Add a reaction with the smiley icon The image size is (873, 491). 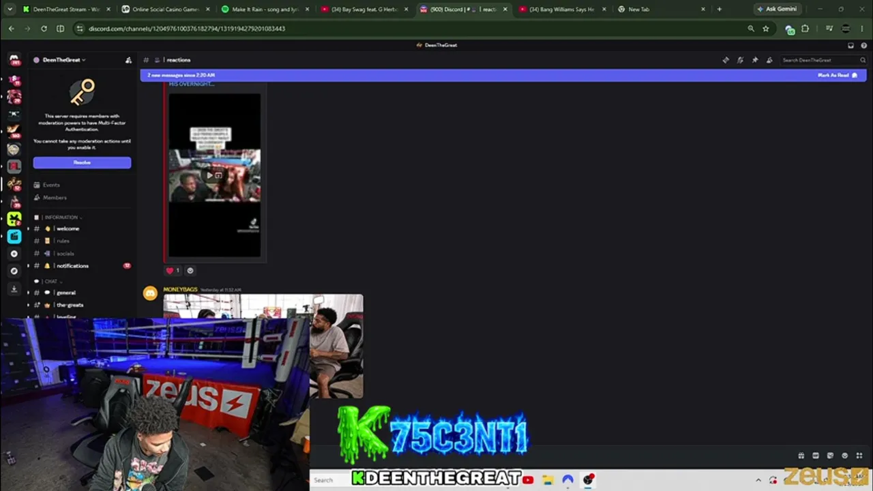tap(190, 271)
